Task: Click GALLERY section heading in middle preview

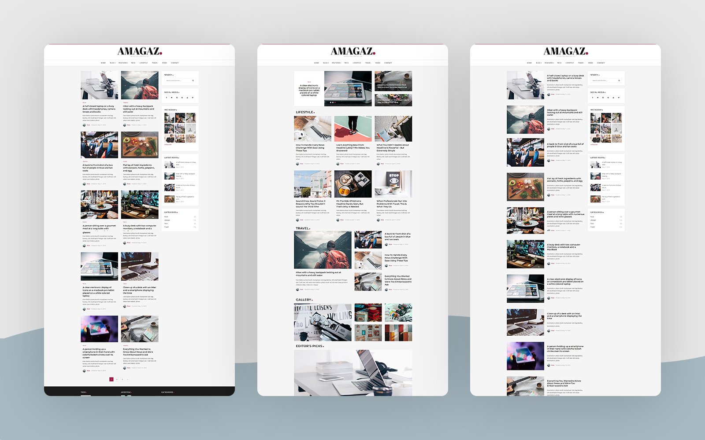Action: click(x=304, y=300)
